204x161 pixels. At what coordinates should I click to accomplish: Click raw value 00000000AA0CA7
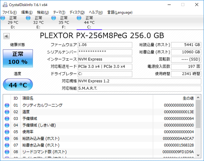tap(178, 139)
